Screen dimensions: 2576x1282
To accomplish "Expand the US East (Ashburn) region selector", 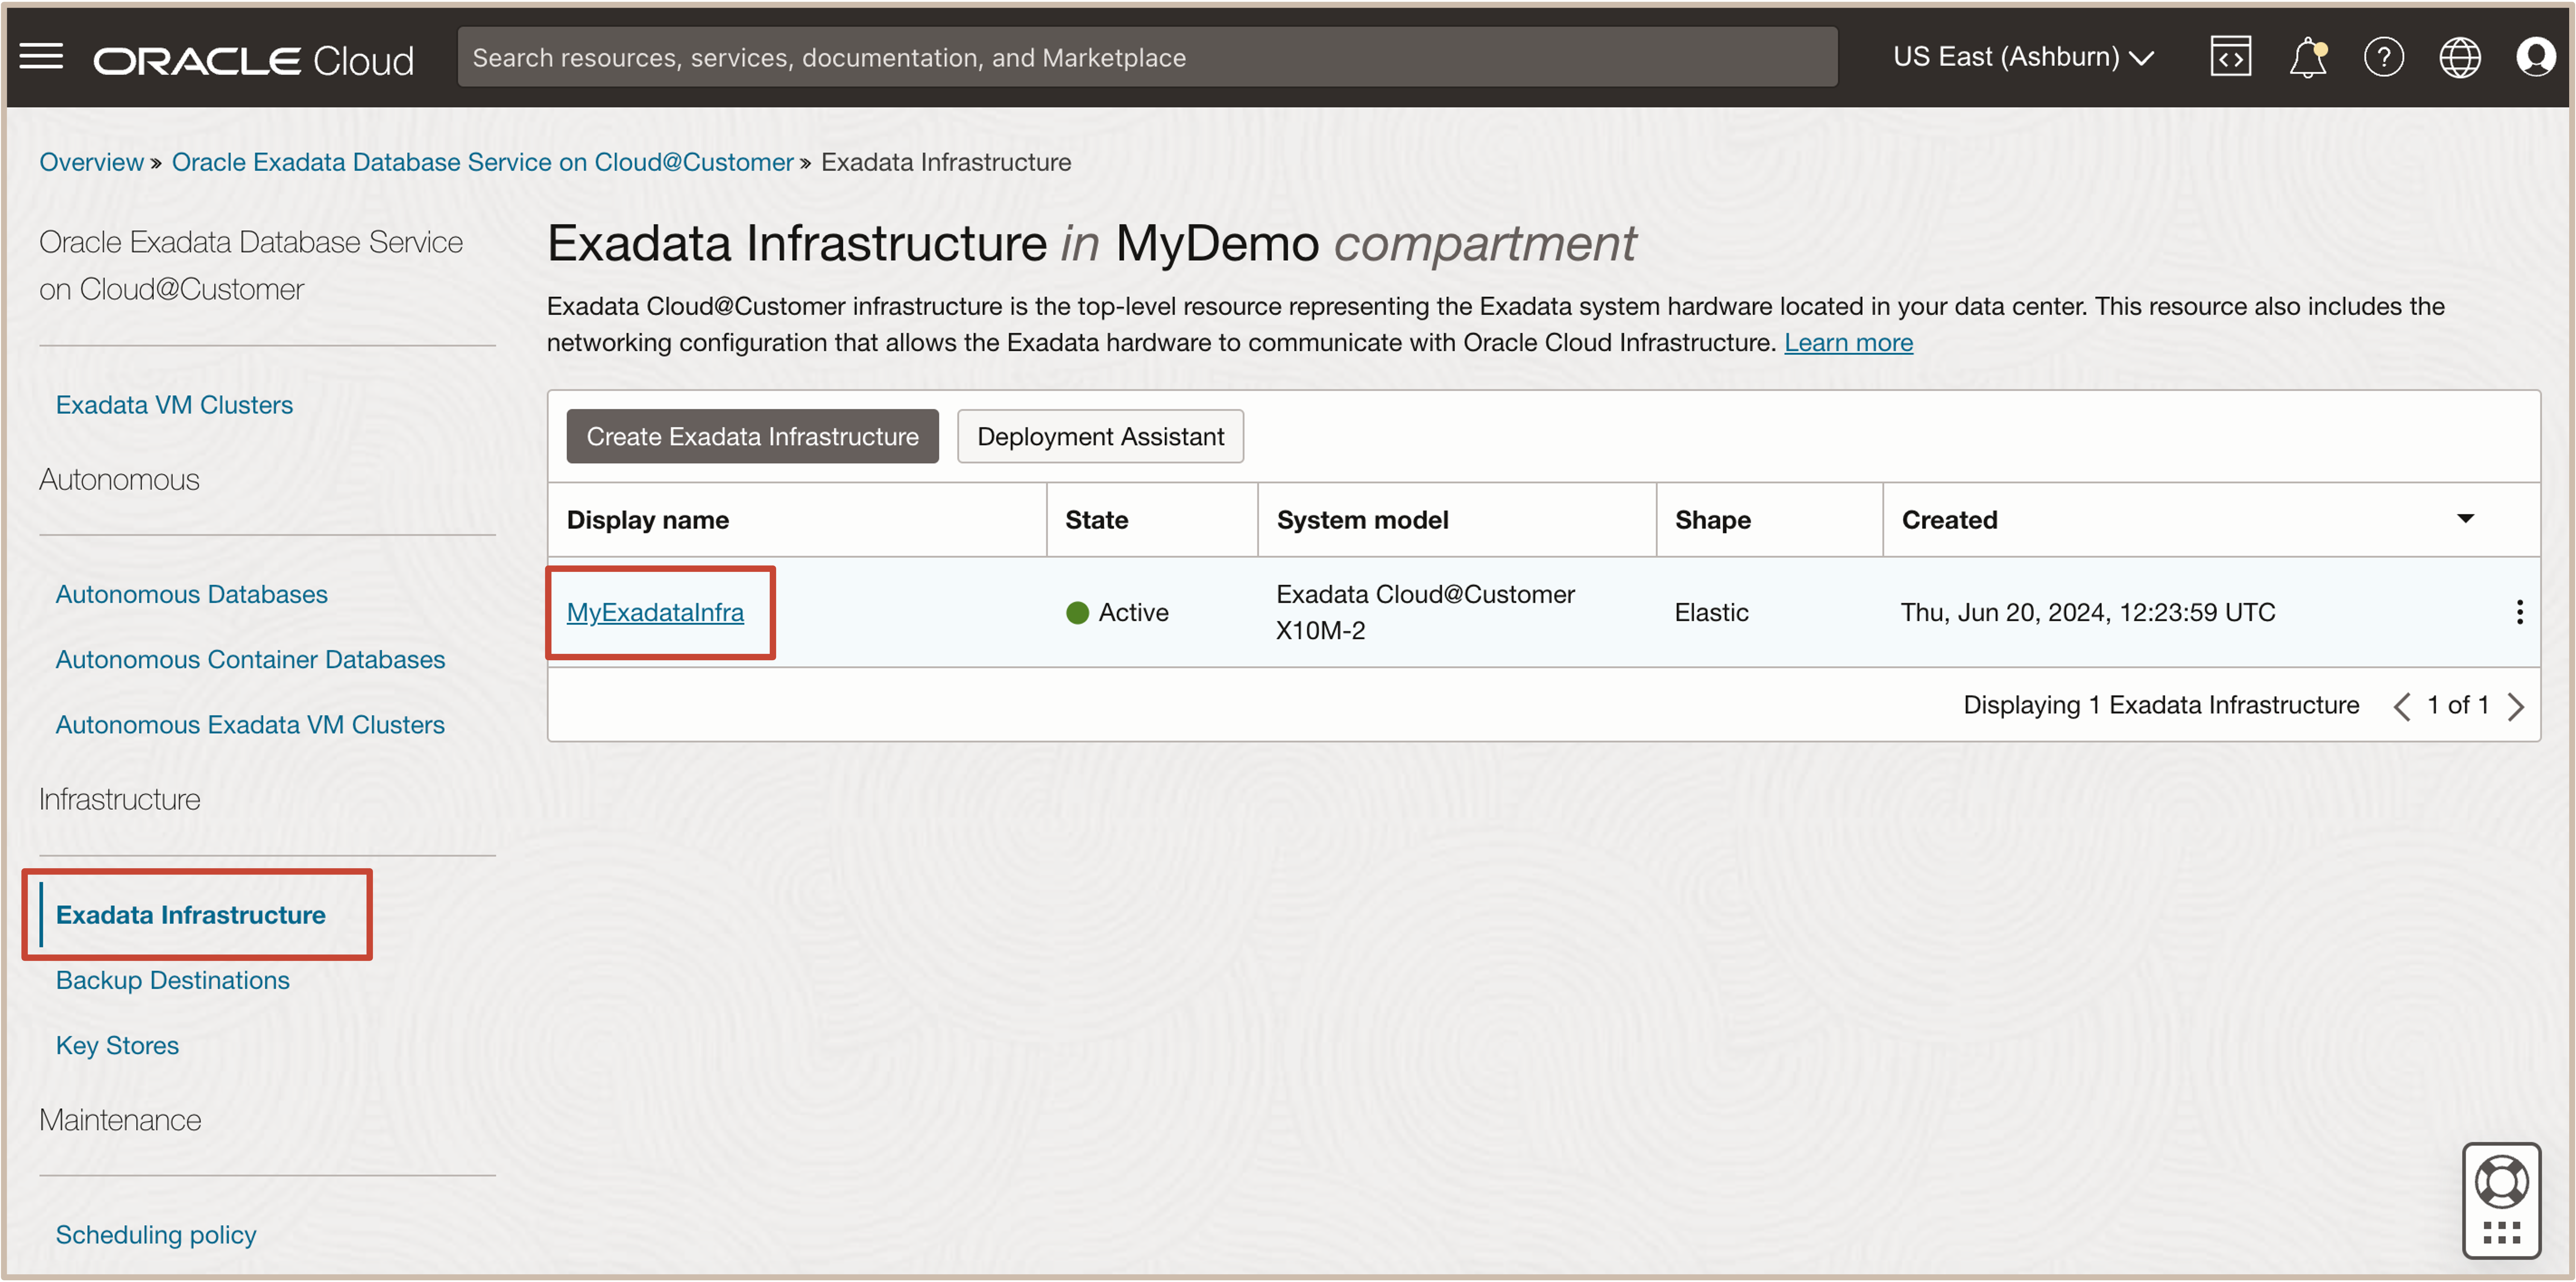I will [x=2022, y=57].
